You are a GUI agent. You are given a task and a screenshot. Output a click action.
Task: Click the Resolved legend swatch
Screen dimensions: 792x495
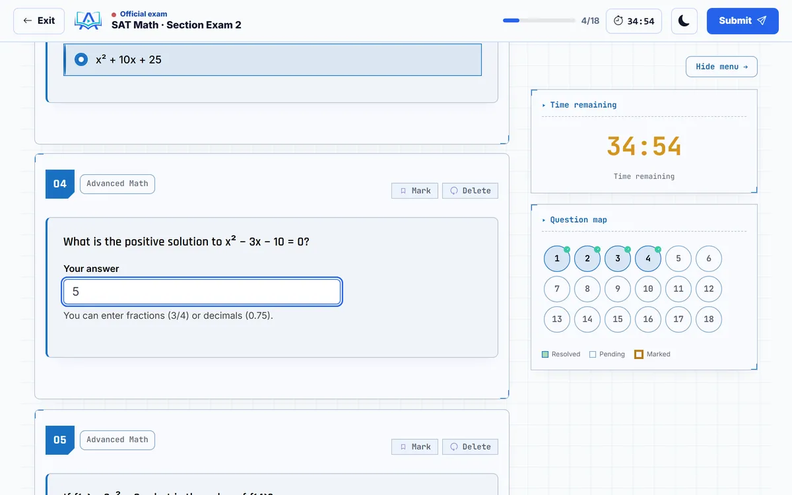click(545, 354)
